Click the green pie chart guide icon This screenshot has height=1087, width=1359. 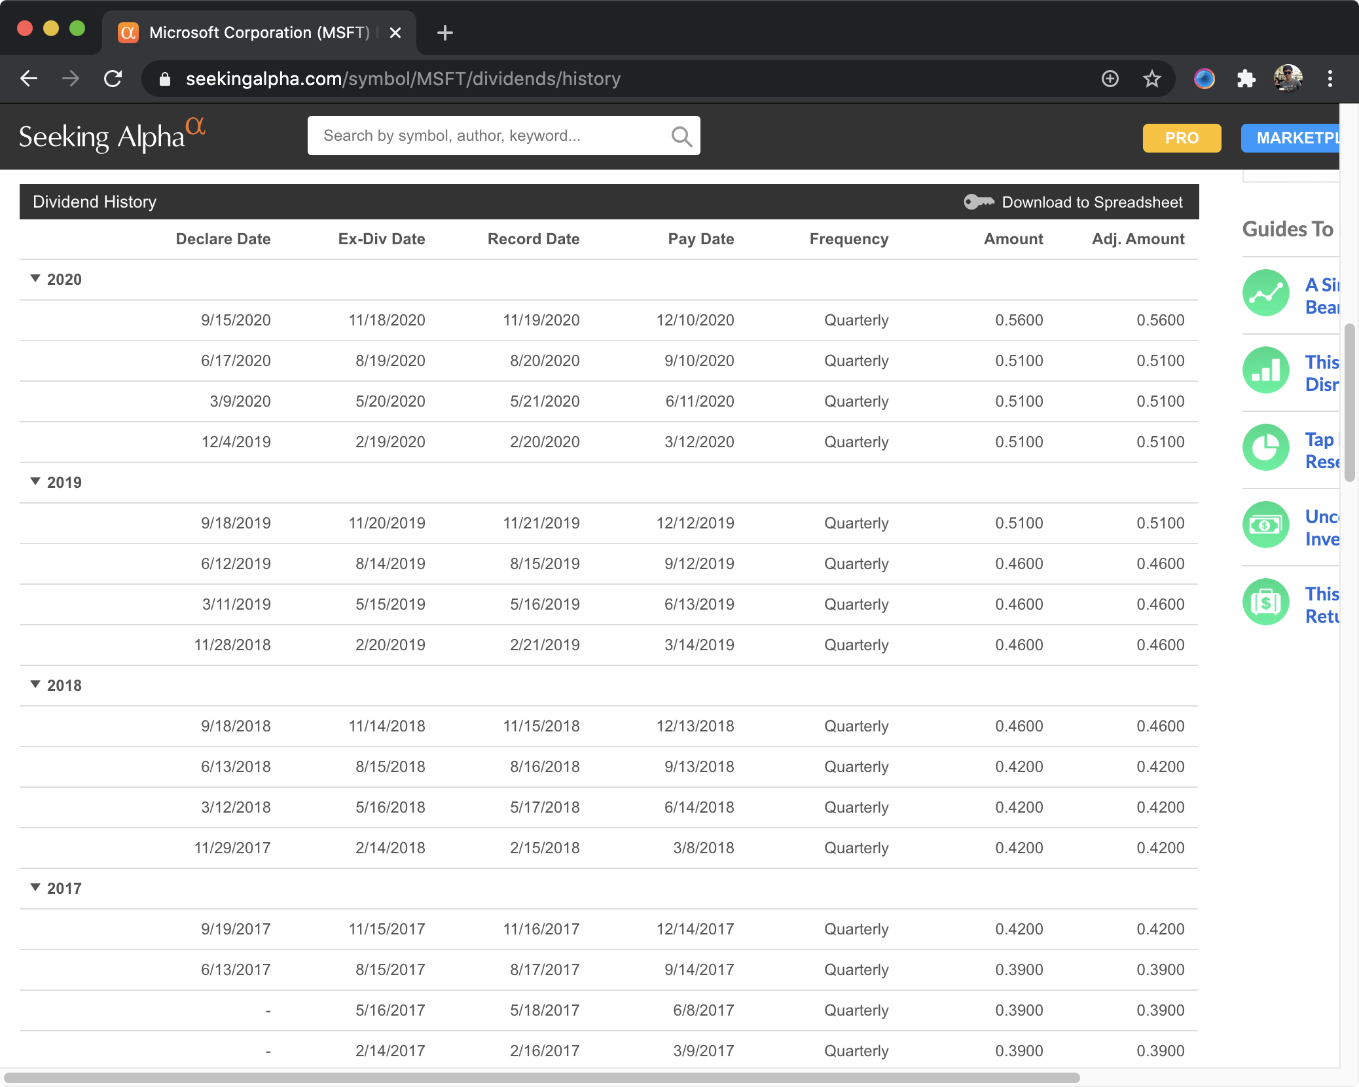(x=1265, y=448)
